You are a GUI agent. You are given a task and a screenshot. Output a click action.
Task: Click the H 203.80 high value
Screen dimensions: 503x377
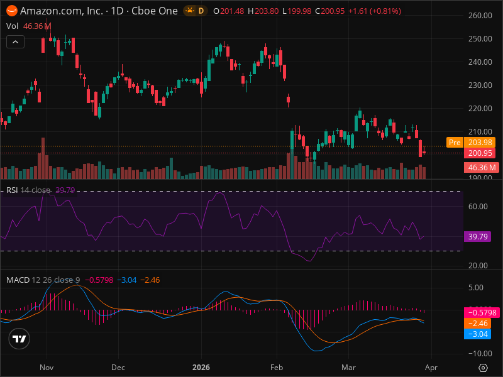(x=263, y=11)
